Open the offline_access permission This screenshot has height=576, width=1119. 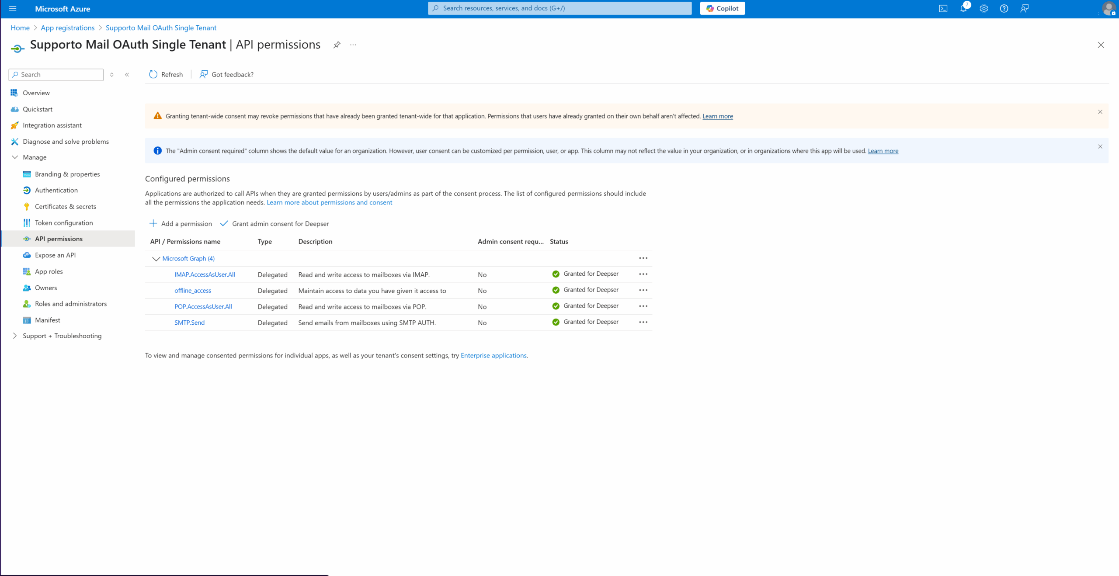193,291
